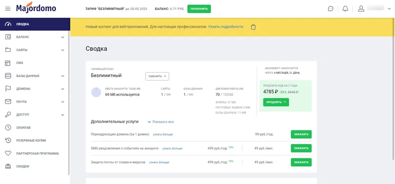Order Переадресация домена with Заказать
The width and height of the screenshot is (395, 184).
pyautogui.click(x=301, y=134)
